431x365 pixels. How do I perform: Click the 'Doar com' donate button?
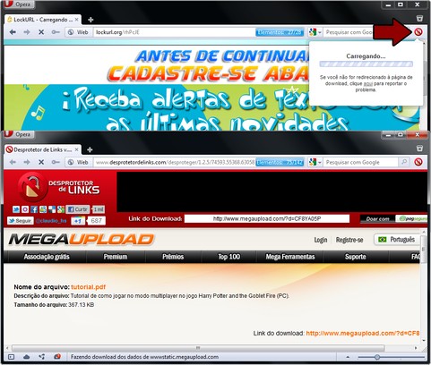(x=378, y=219)
